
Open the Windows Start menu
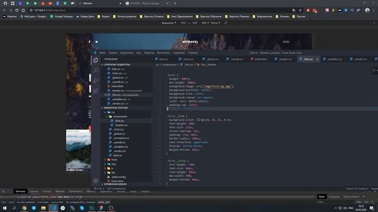5,208
